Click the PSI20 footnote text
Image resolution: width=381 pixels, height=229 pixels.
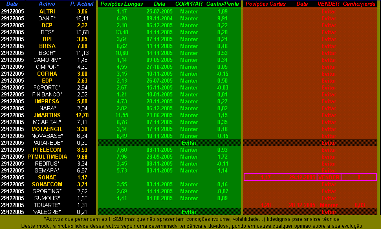pos(190,219)
